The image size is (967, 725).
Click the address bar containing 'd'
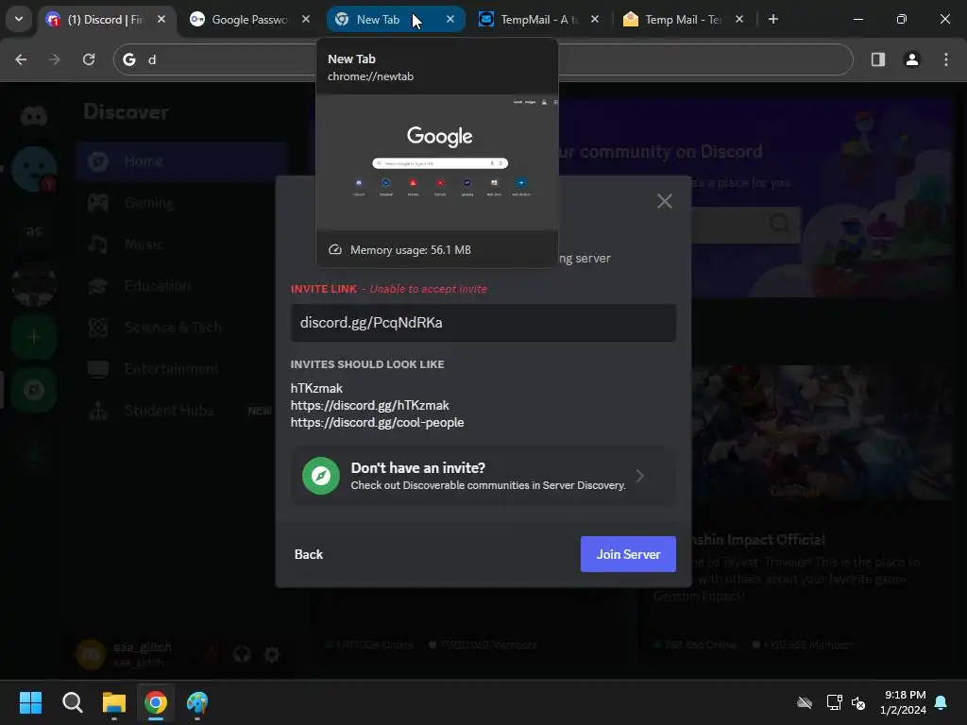(483, 59)
